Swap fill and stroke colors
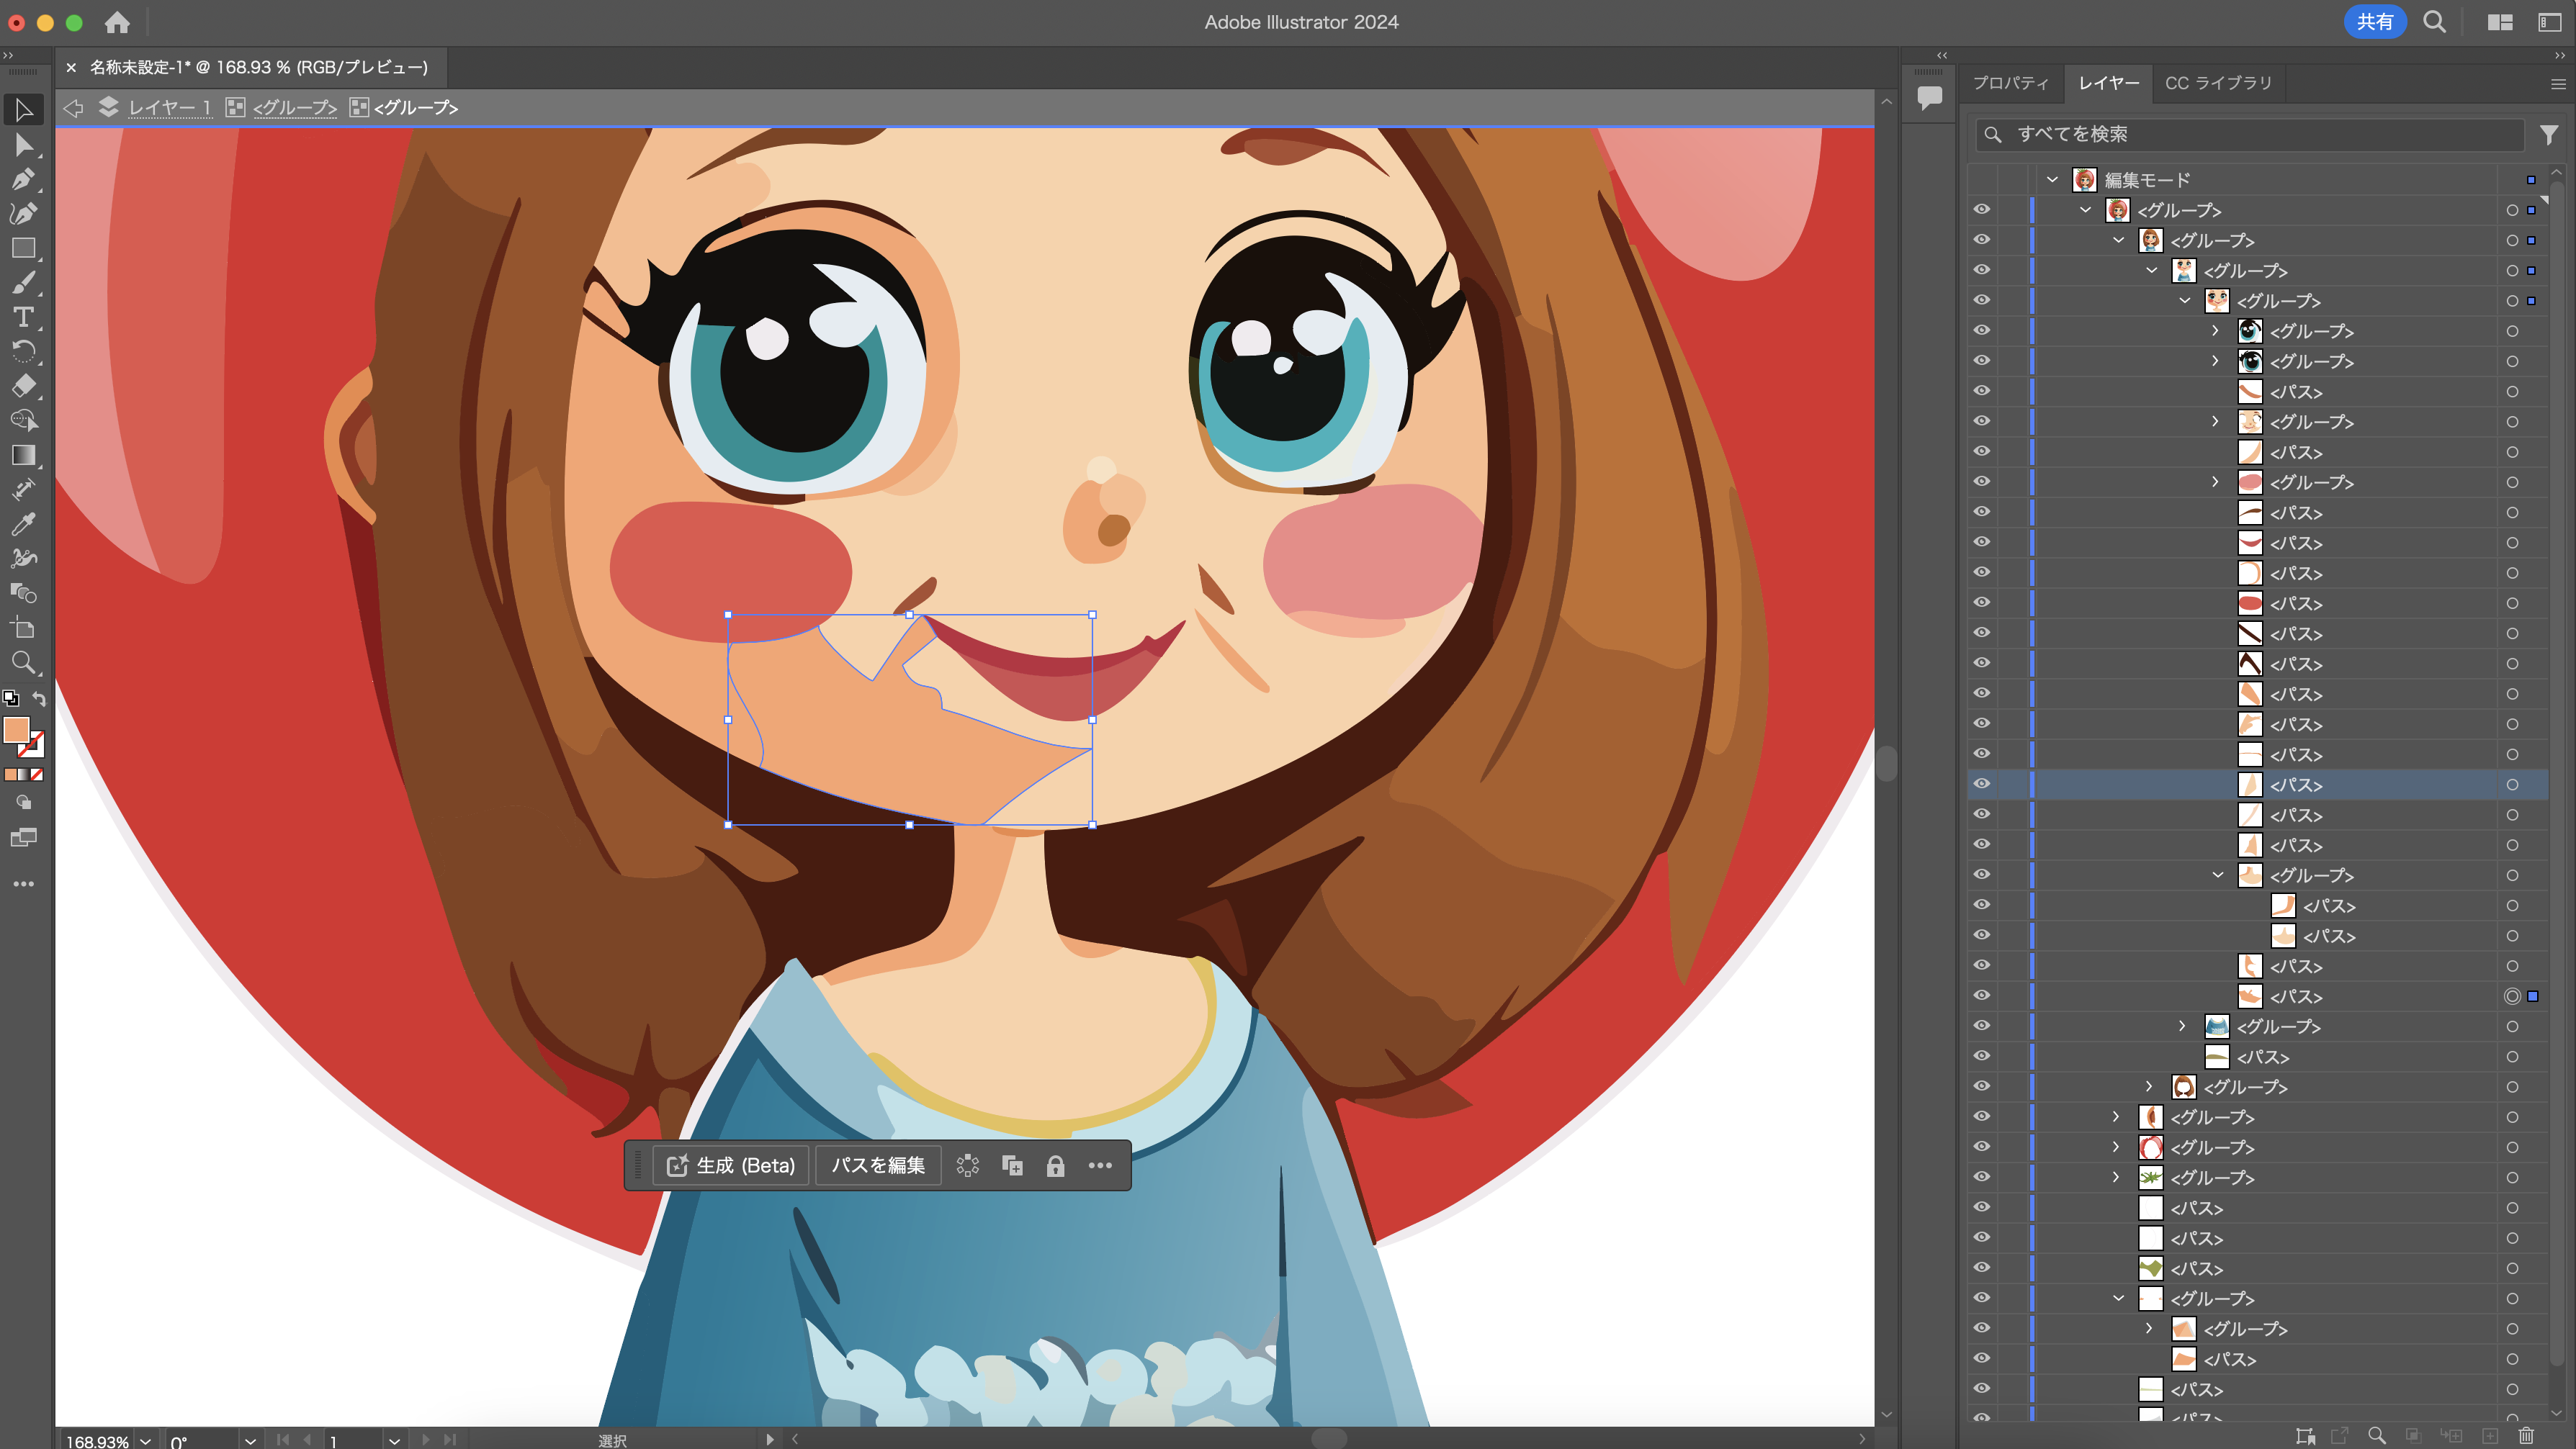2576x1449 pixels. coord(39,698)
